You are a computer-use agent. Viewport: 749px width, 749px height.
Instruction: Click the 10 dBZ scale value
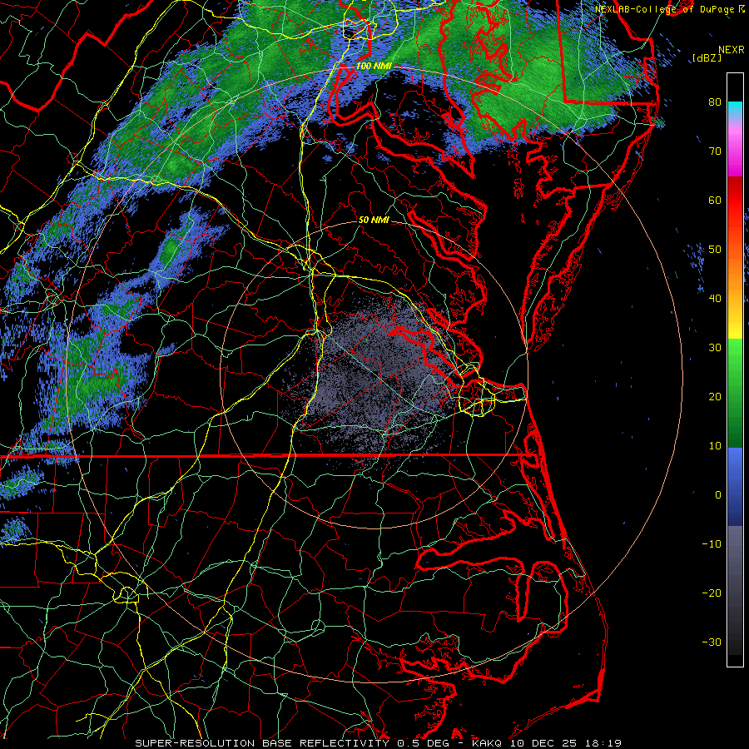(715, 446)
